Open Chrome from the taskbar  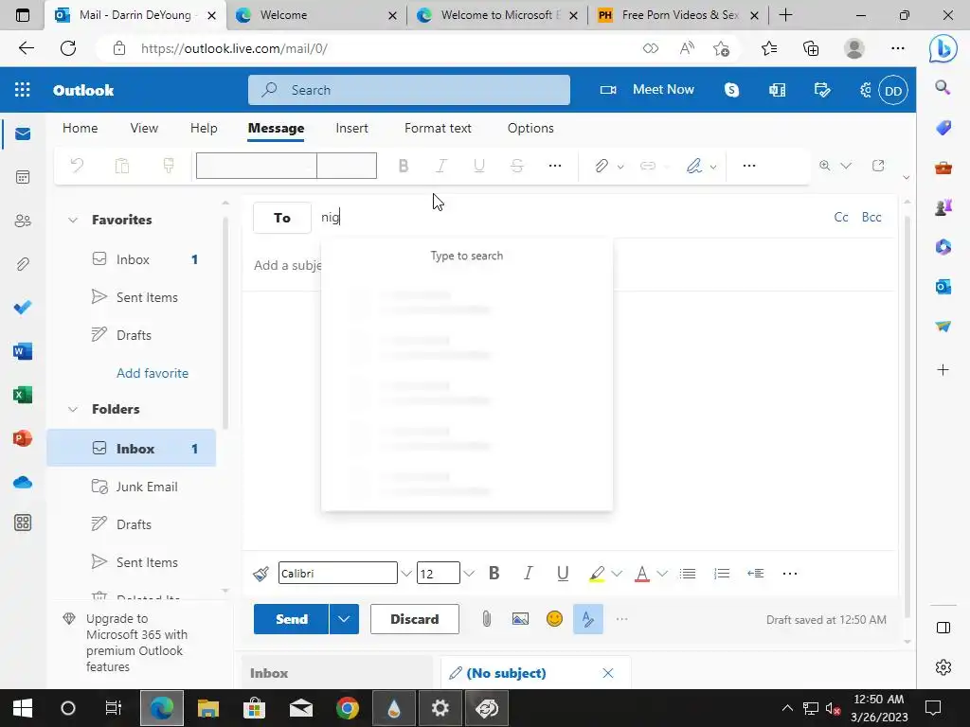(348, 708)
